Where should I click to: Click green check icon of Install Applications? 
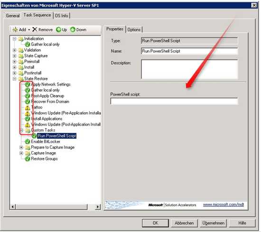(28, 119)
